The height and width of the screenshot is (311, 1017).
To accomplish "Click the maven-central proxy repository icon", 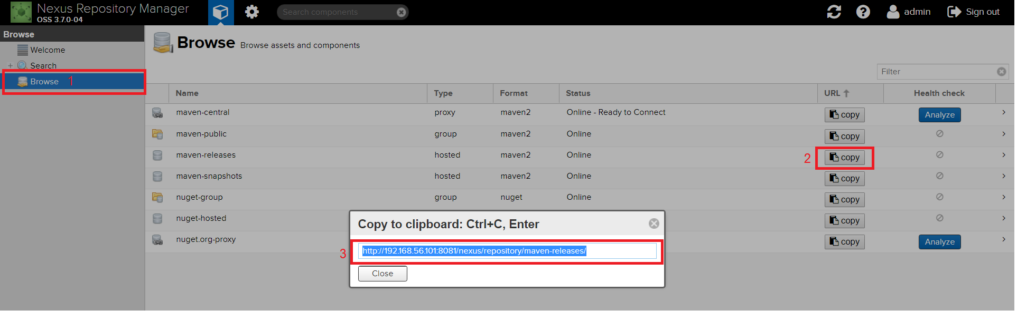I will 157,113.
